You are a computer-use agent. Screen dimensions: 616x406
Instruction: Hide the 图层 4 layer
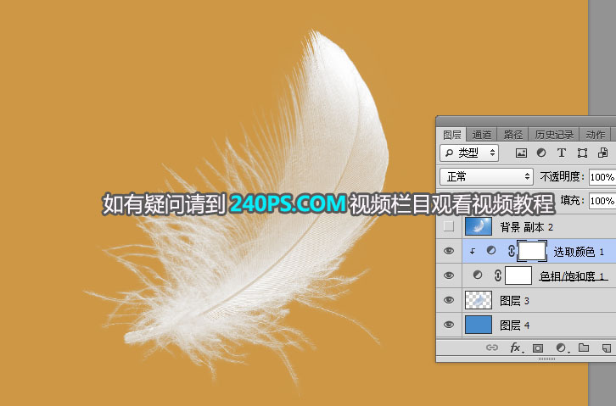pos(449,325)
